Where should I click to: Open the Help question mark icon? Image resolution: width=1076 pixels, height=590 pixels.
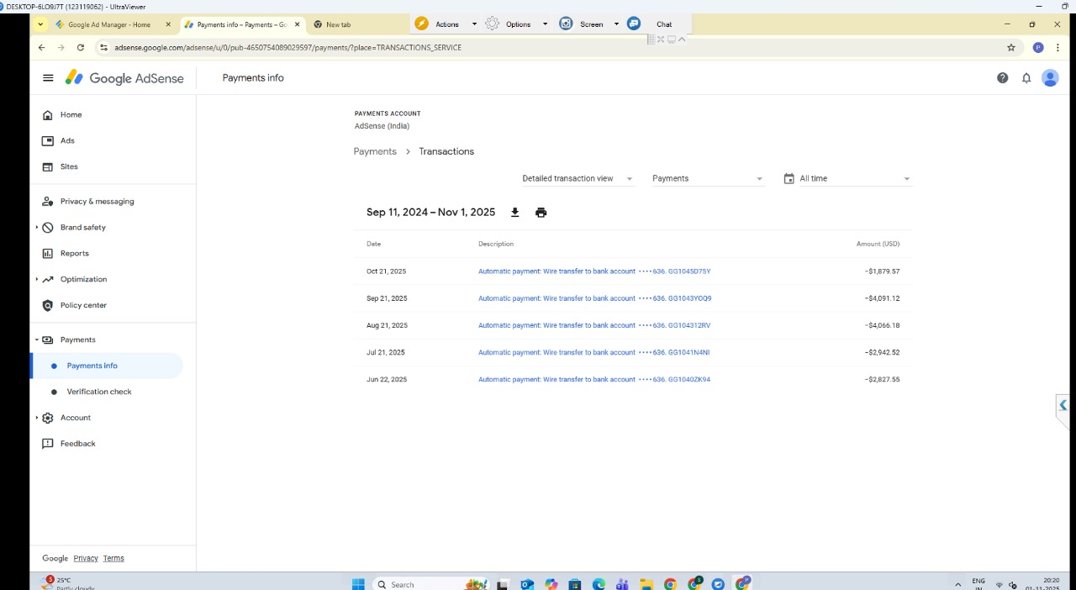click(x=1002, y=78)
